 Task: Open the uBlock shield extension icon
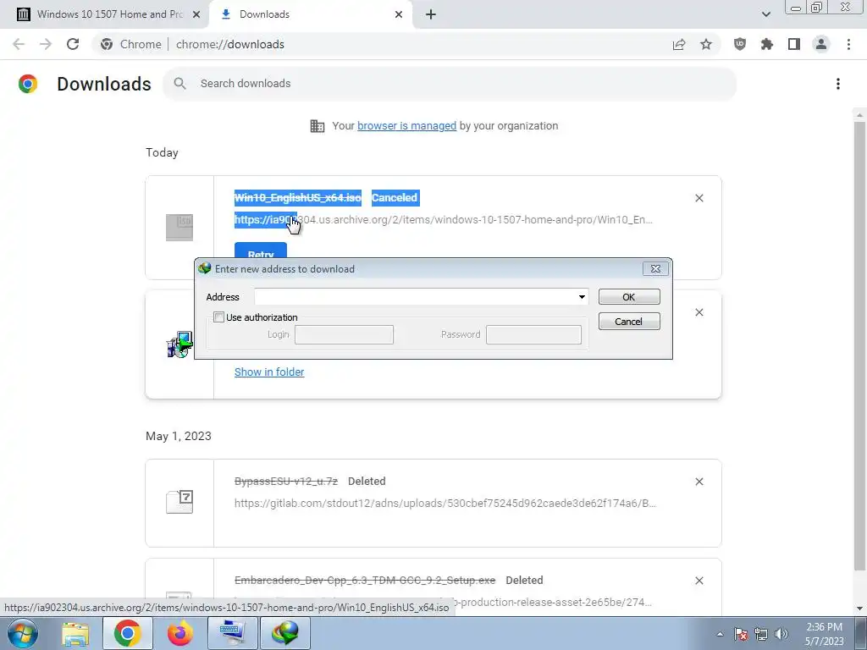coord(739,44)
